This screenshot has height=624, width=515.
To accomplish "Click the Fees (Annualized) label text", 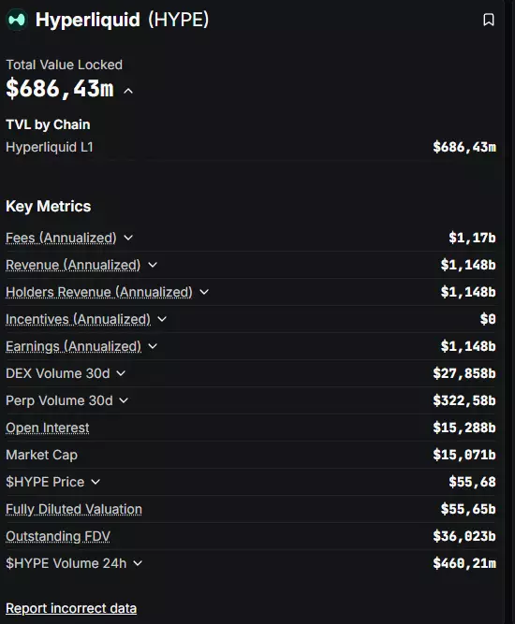I will [x=61, y=238].
